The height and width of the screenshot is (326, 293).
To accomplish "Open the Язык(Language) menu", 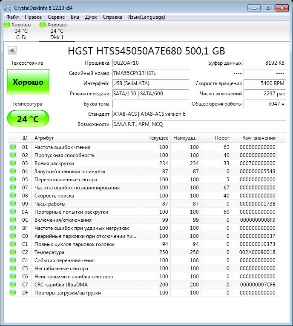I will 146,17.
